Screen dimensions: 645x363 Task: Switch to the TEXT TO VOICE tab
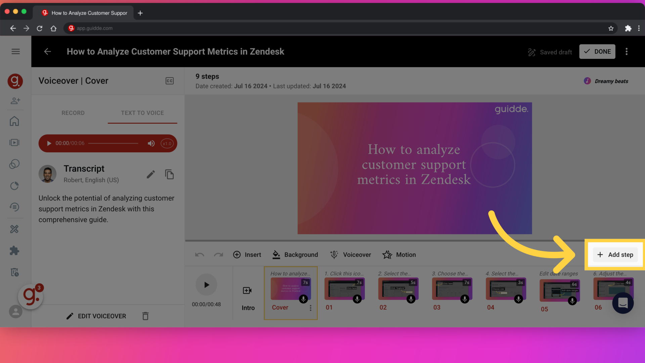coord(142,113)
